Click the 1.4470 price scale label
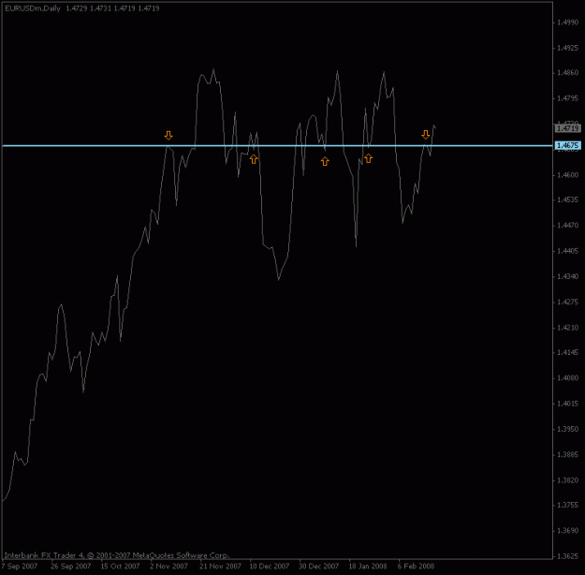This screenshot has width=585, height=575. click(x=567, y=225)
